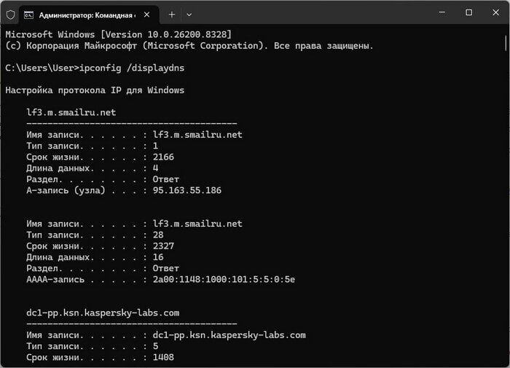Maximize the terminal window

point(468,12)
